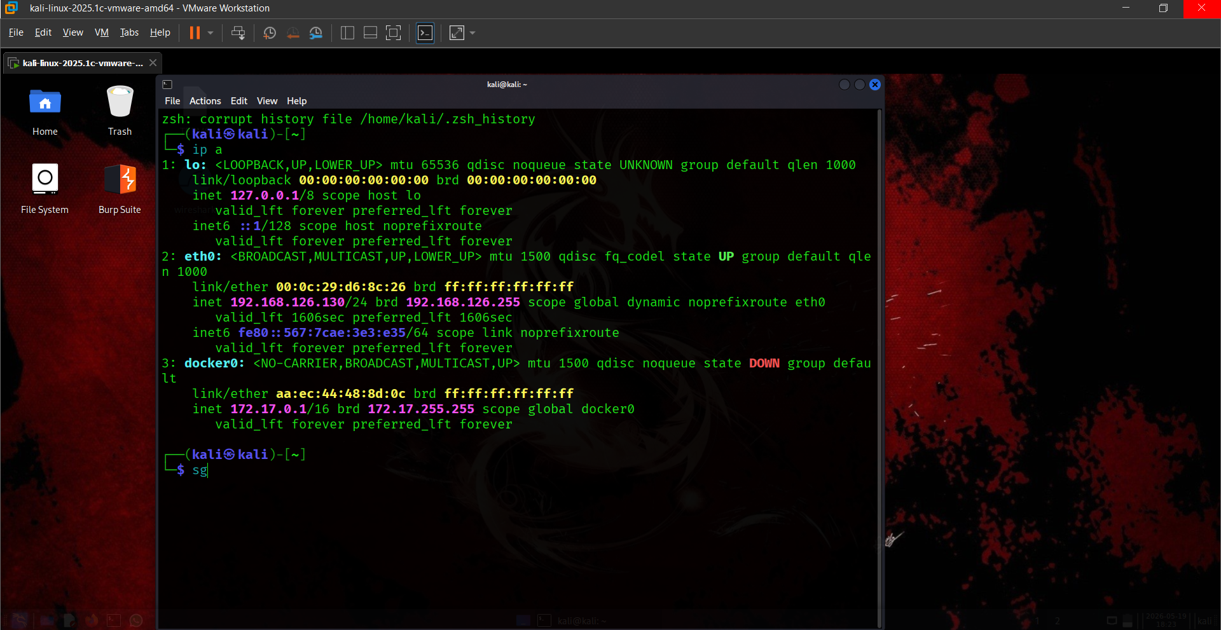Maximize the kali terminal window
The height and width of the screenshot is (630, 1221).
click(860, 85)
